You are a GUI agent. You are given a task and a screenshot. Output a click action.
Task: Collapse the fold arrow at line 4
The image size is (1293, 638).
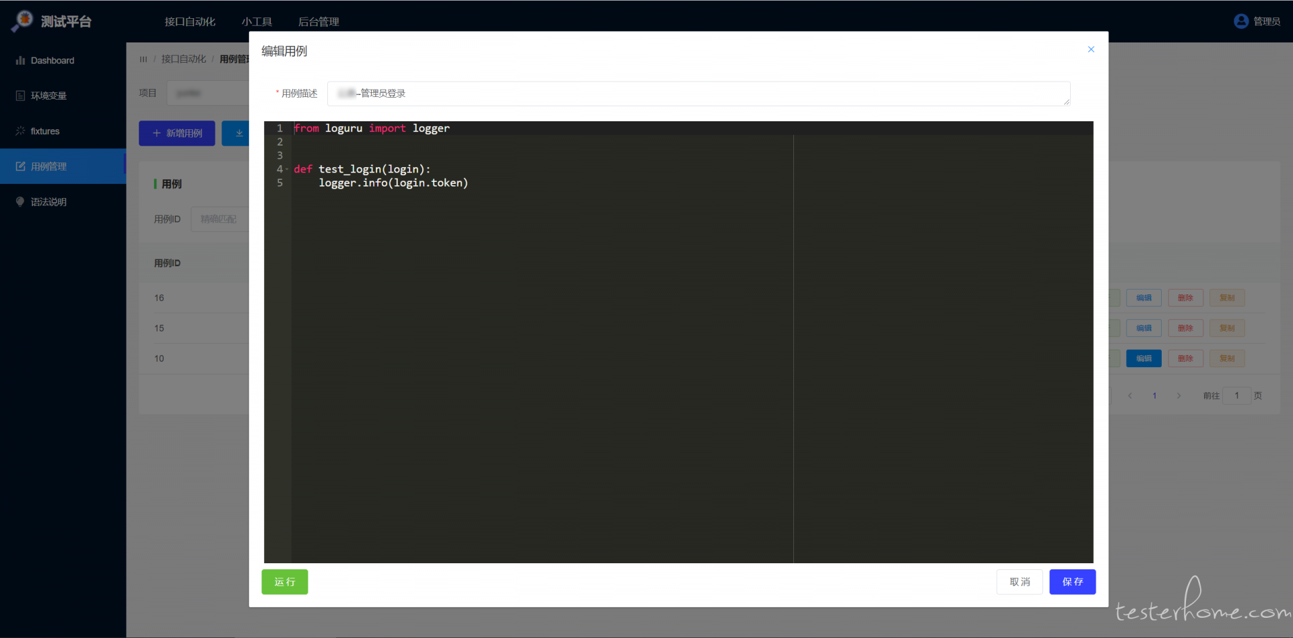(x=287, y=169)
